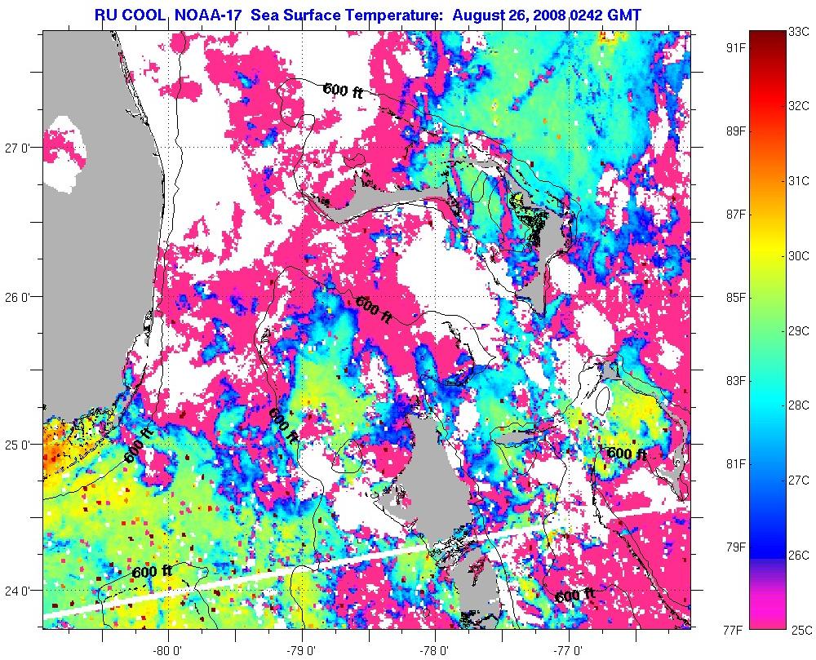Click the 26 0' latitude axis label

coord(18,297)
